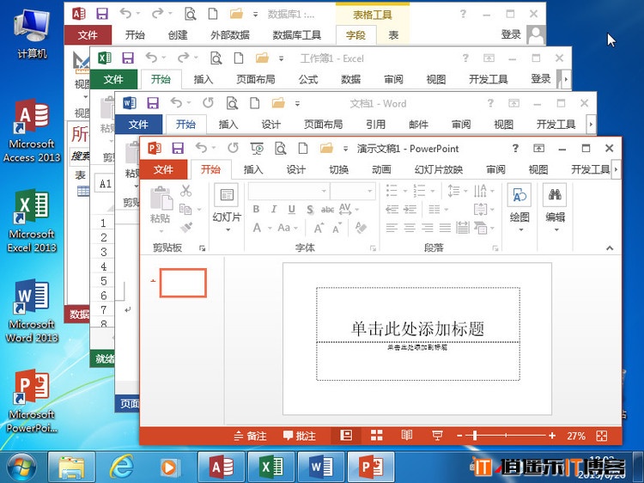Image resolution: width=644 pixels, height=483 pixels.
Task: Click the PowerPoint help question mark button
Action: [515, 148]
